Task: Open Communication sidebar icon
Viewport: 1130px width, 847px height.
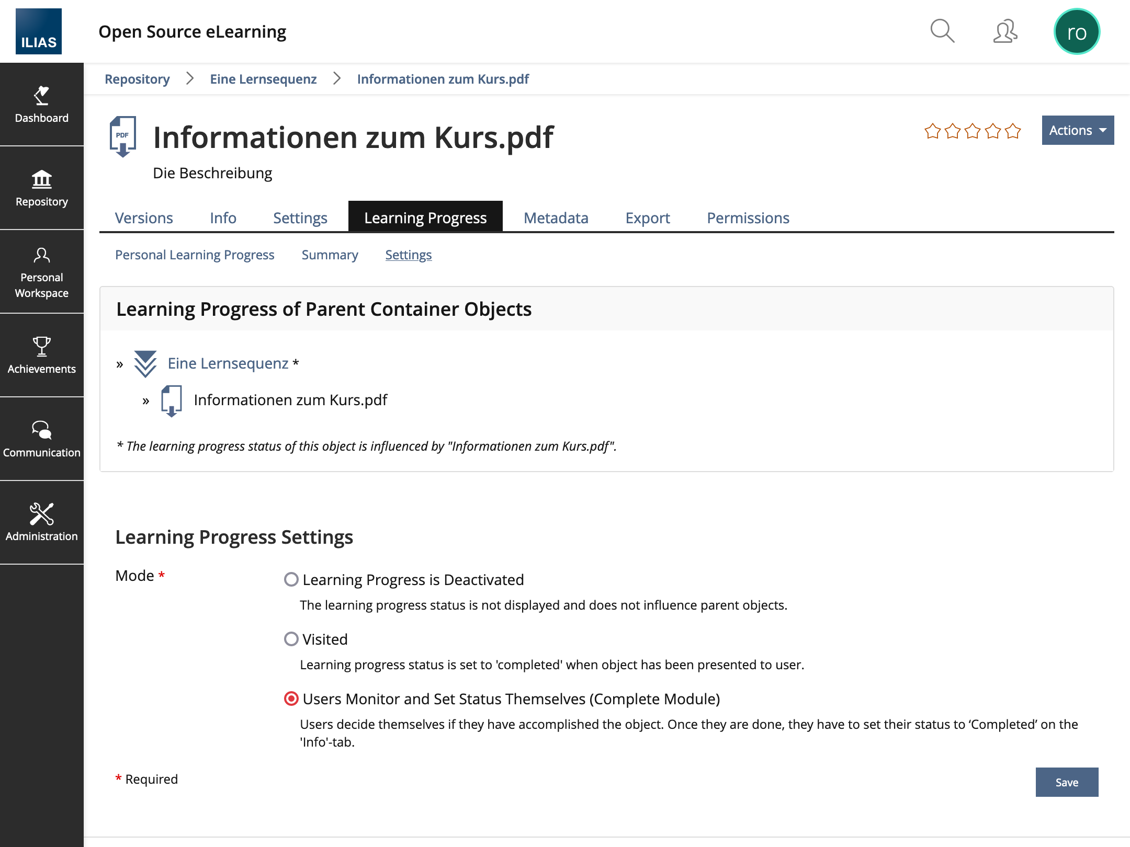Action: (x=41, y=439)
